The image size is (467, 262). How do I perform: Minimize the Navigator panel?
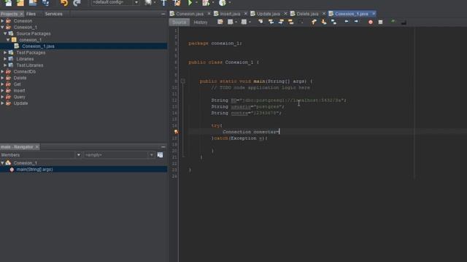coord(163,147)
